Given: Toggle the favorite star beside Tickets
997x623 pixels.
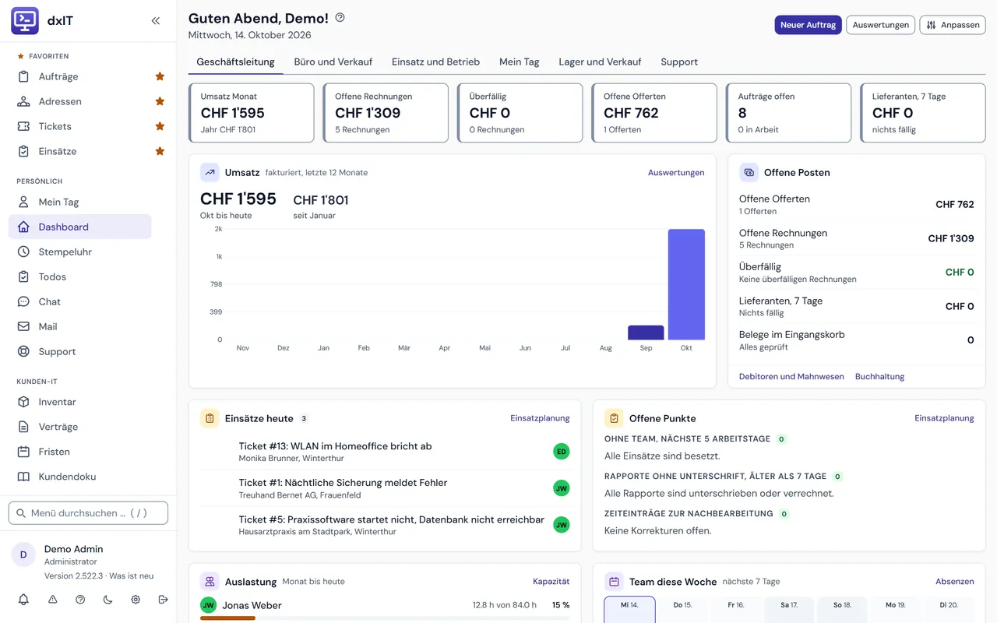Looking at the screenshot, I should coord(160,126).
